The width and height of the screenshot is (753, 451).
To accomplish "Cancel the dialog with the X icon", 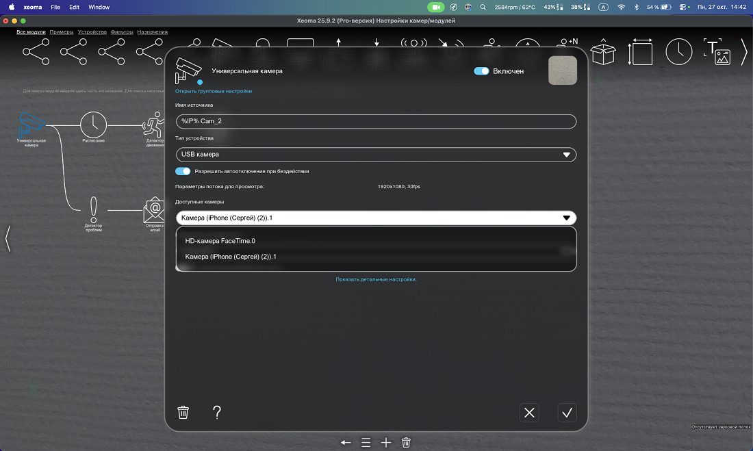I will [x=529, y=412].
